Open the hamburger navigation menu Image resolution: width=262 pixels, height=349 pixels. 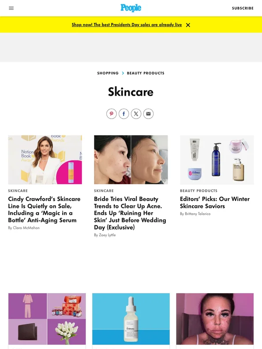(x=11, y=8)
